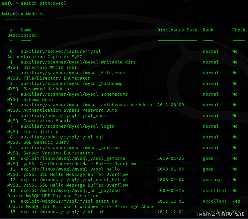Click 'Oracle MySQL UDF Payload Execution' description

click(x=53, y=196)
